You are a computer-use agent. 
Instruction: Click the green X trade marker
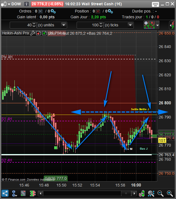(56, 148)
